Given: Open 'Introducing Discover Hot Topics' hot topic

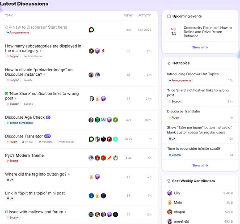Looking at the screenshot, I should (x=193, y=74).
